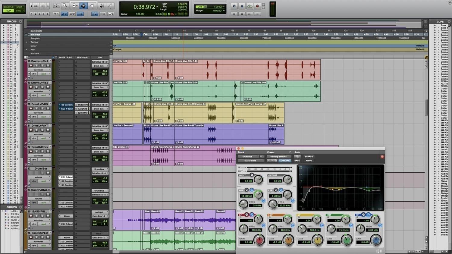The image size is (452, 254).
Task: Click Return to Zero transport button
Action: coord(234,14)
